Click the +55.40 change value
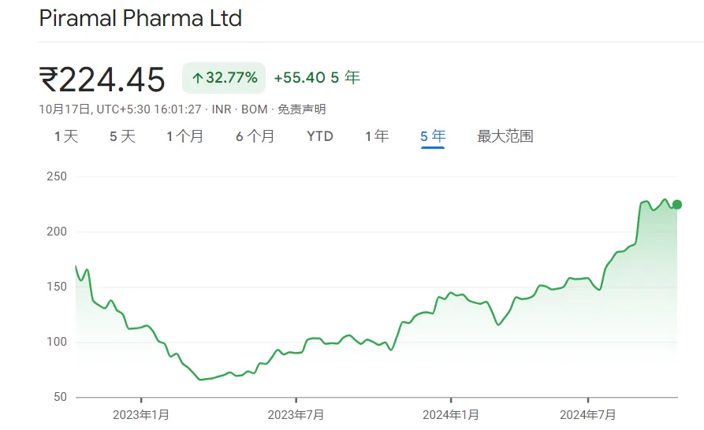Screen dimensions: 704x430 tap(300, 77)
